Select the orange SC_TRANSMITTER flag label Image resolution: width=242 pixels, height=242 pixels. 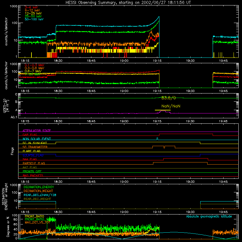(x=35, y=147)
